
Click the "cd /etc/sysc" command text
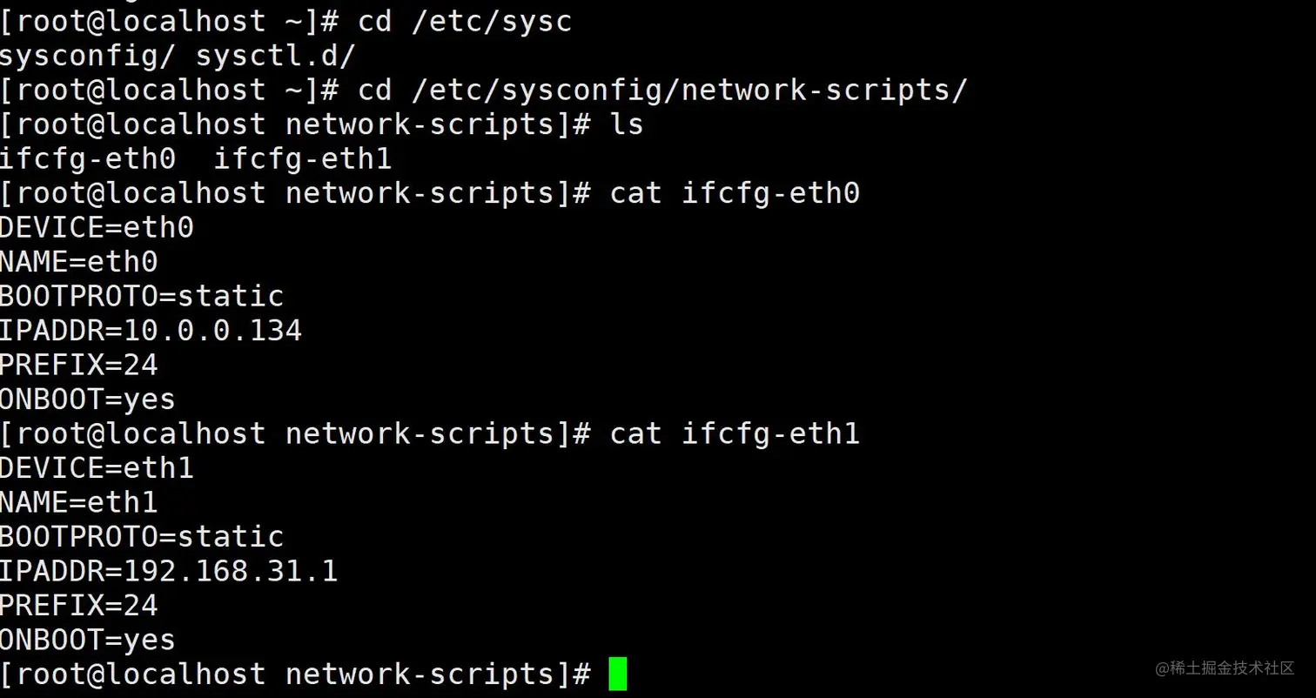click(465, 21)
